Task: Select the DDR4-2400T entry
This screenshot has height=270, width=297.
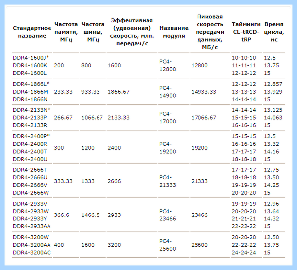Action: (x=30, y=151)
